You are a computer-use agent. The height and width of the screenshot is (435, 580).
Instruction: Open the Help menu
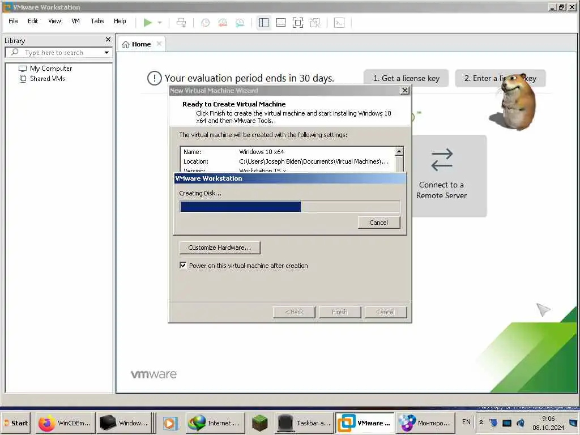point(120,21)
